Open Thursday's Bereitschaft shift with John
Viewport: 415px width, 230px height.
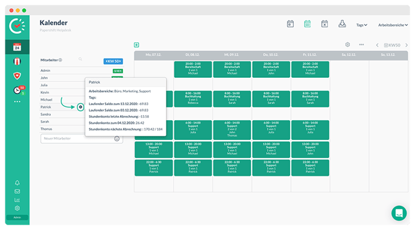tap(271, 69)
